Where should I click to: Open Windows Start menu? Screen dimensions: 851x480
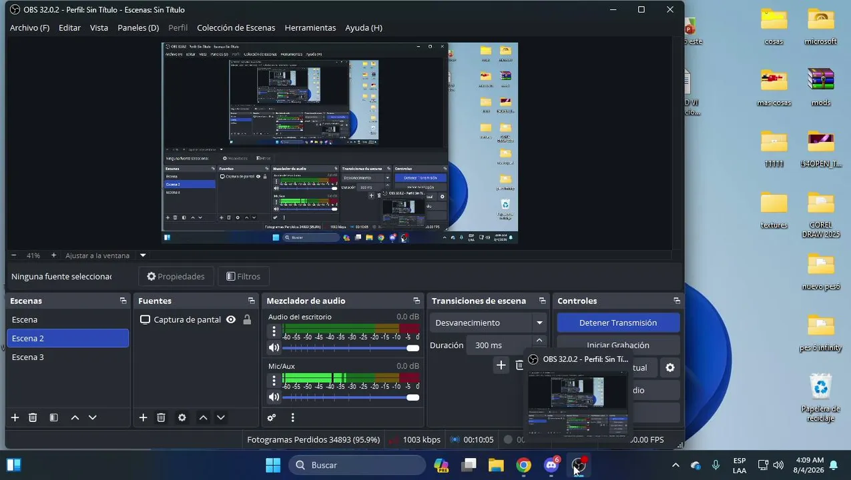tap(273, 465)
